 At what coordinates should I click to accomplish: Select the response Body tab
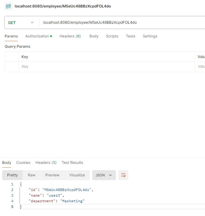pos(7,163)
